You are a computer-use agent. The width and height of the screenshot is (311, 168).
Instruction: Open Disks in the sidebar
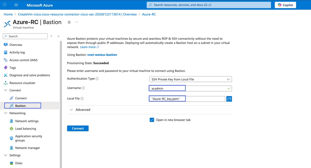[x=19, y=163]
